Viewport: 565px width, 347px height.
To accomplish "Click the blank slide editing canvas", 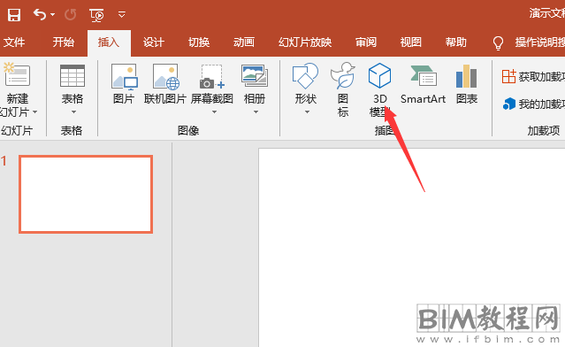I will point(411,248).
